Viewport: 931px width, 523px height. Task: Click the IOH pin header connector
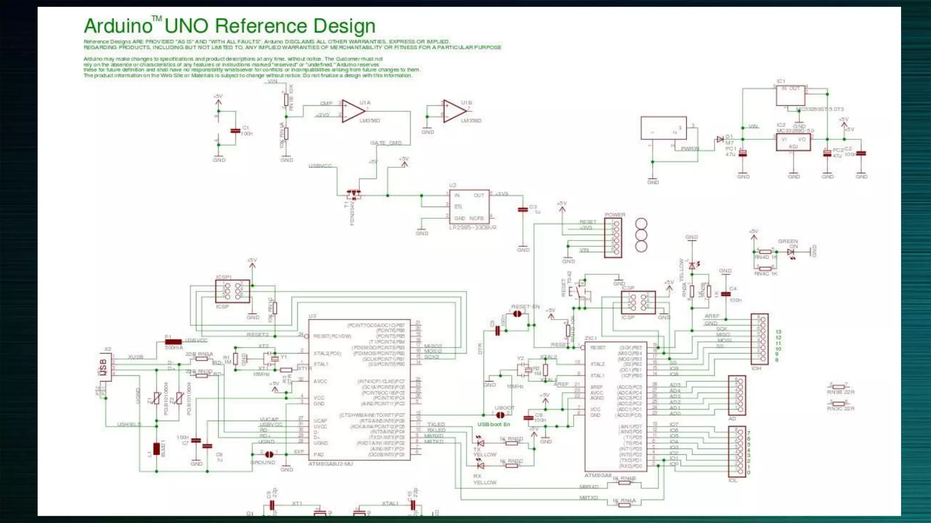(759, 339)
